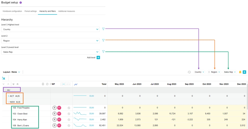Open the Layout - None dropdown

tap(12, 72)
